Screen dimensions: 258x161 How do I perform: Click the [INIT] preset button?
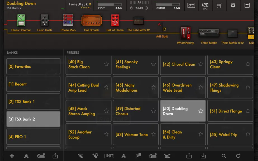click(x=109, y=156)
